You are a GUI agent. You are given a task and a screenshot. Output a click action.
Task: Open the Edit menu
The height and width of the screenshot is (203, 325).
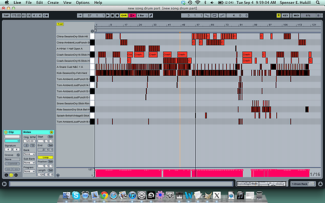tap(40, 3)
